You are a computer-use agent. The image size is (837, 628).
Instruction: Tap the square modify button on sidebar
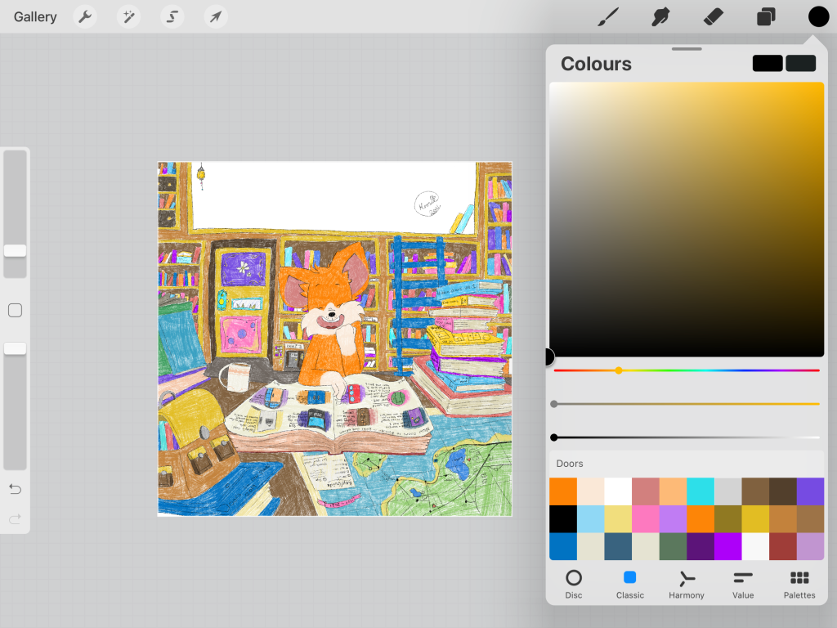pyautogui.click(x=15, y=311)
